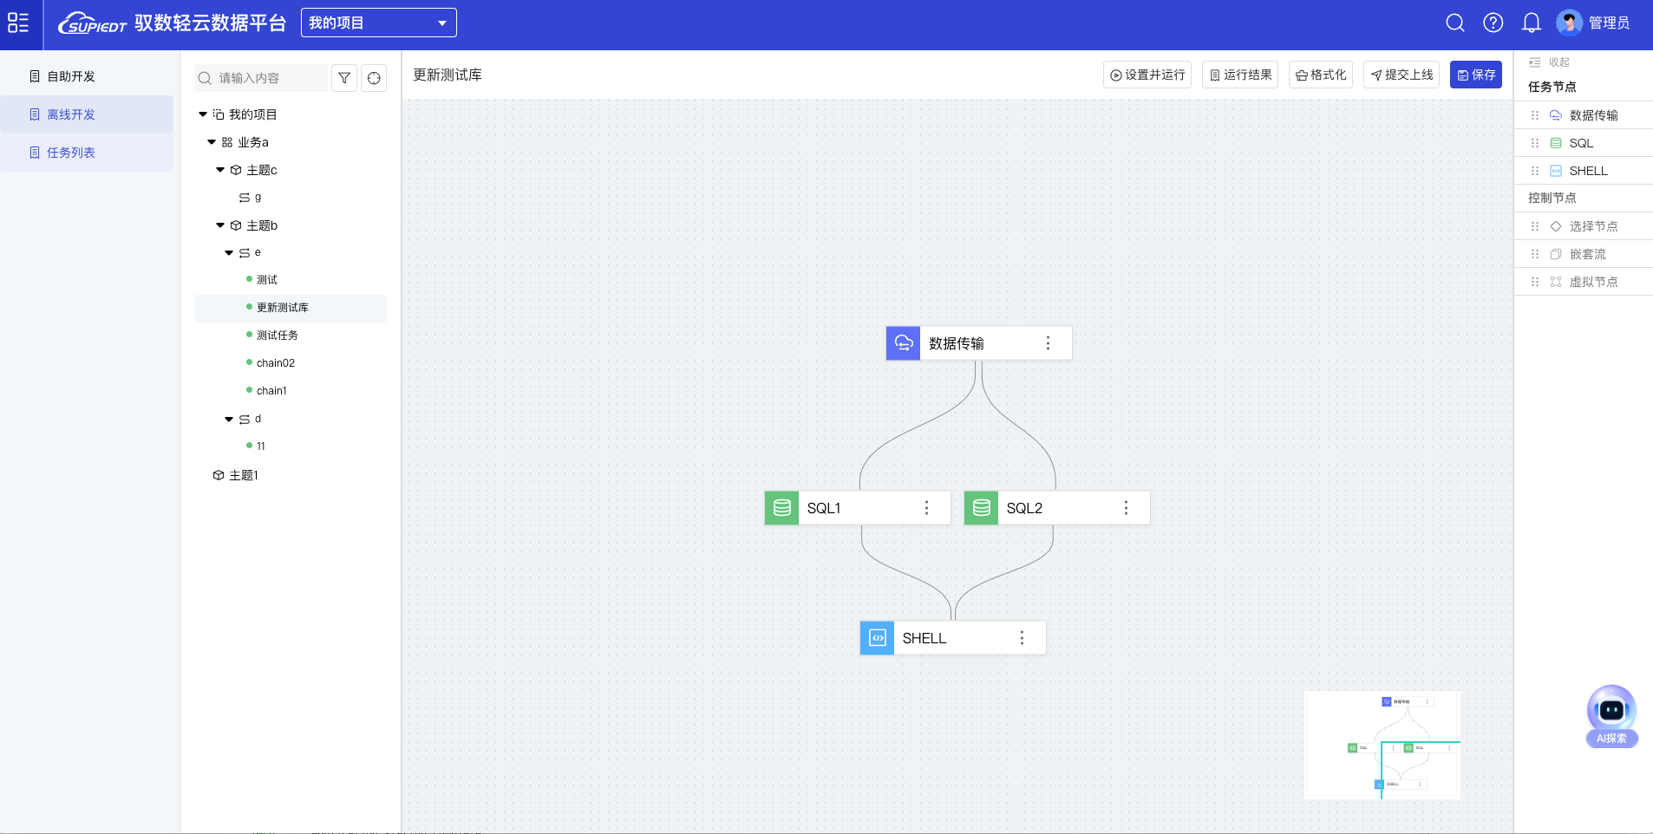Open the 我的项目 project dropdown
This screenshot has height=834, width=1653.
click(379, 23)
